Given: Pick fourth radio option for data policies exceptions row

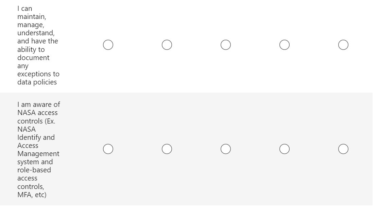Looking at the screenshot, I should [285, 45].
